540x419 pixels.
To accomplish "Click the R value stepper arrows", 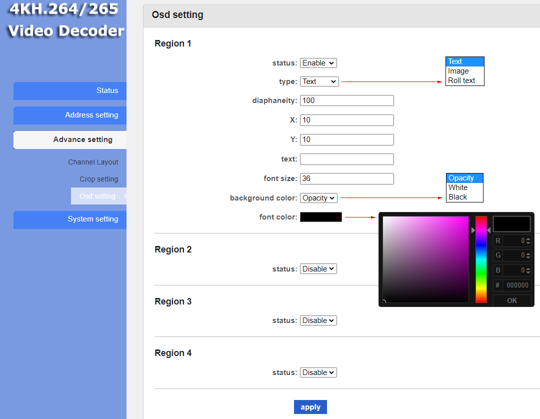I will pyautogui.click(x=528, y=241).
